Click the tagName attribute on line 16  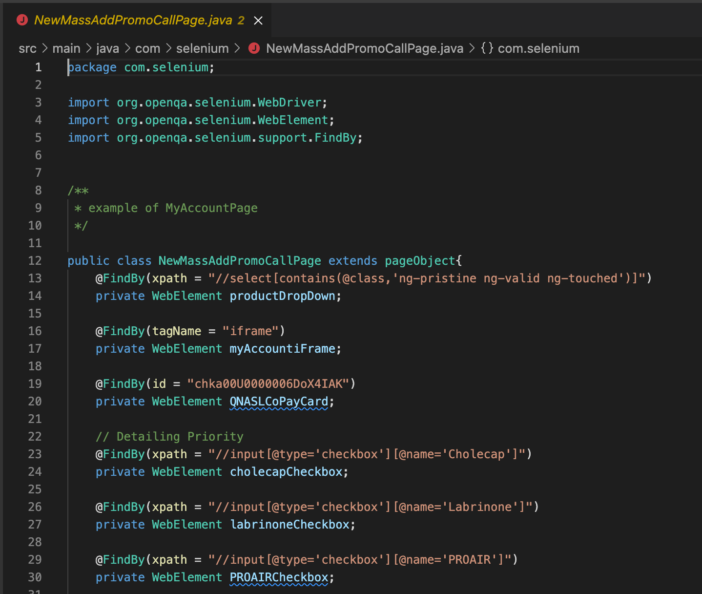[x=177, y=331]
